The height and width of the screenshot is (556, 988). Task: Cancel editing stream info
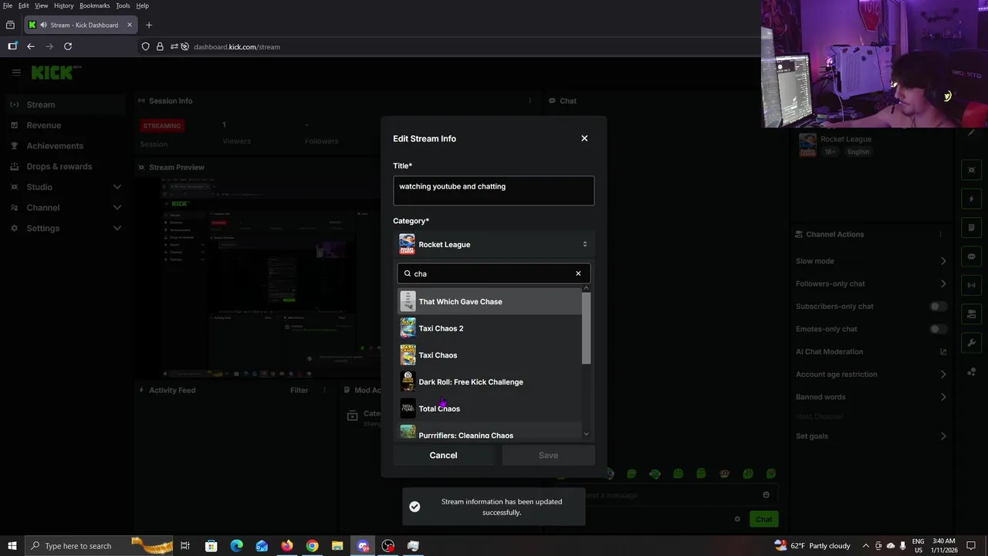click(443, 456)
